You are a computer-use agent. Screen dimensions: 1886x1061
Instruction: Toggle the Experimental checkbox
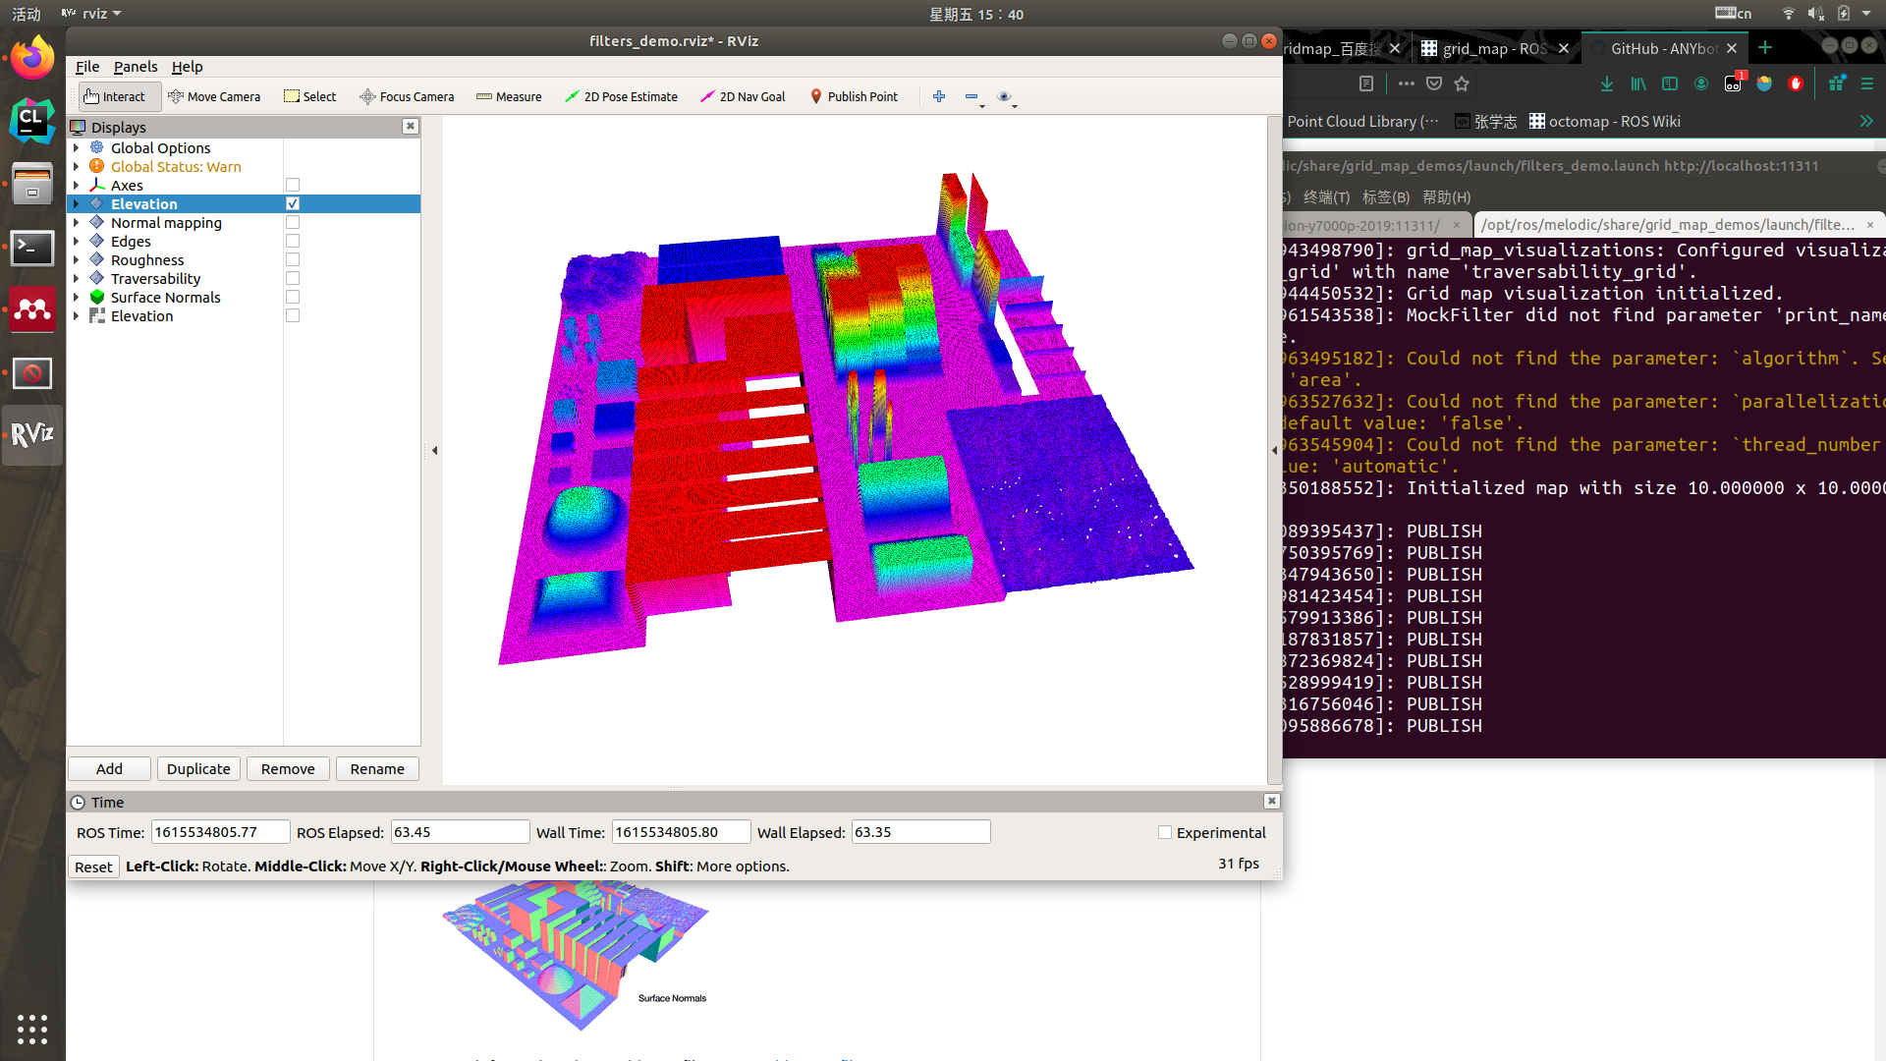pyautogui.click(x=1165, y=832)
